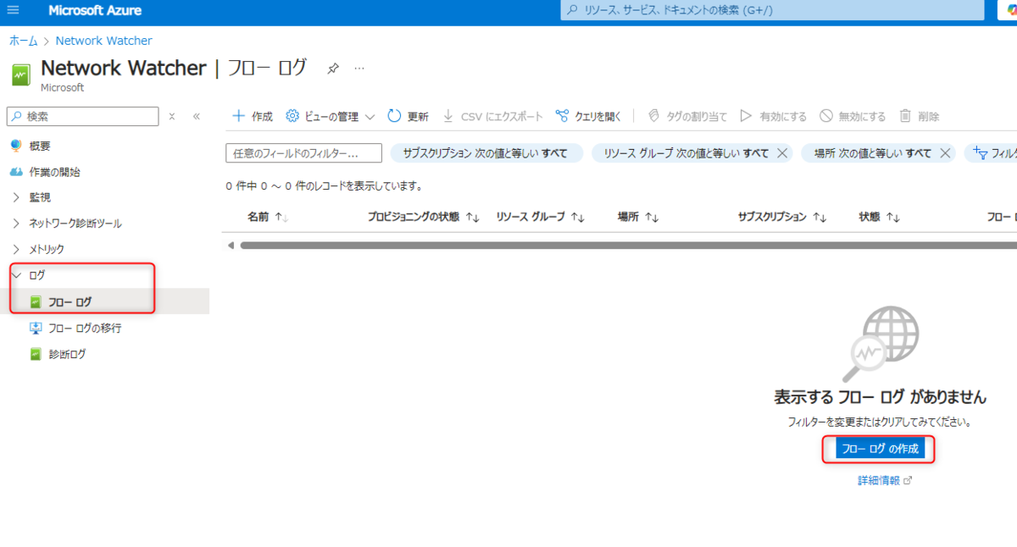Screen dimensions: 1017x547
Task: Click 有効にする in toolbar
Action: (773, 116)
